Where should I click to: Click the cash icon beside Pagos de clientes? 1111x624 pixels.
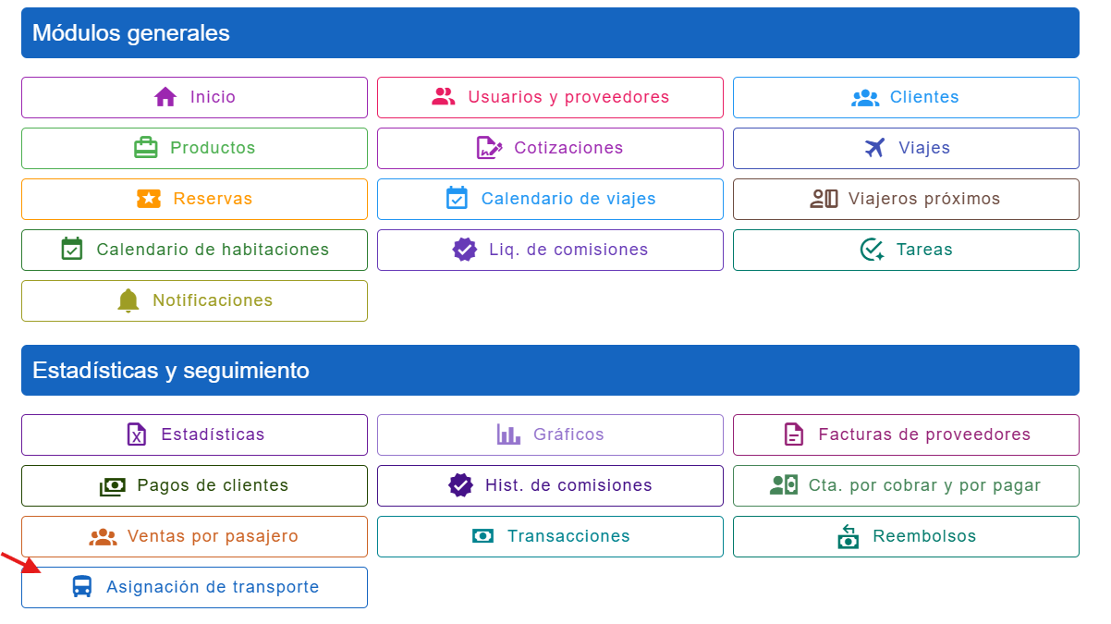(113, 485)
